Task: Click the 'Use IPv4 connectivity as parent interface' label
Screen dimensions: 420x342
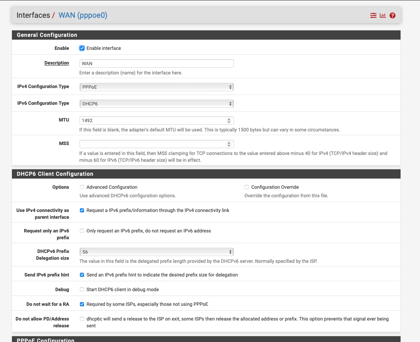Action: [43, 214]
